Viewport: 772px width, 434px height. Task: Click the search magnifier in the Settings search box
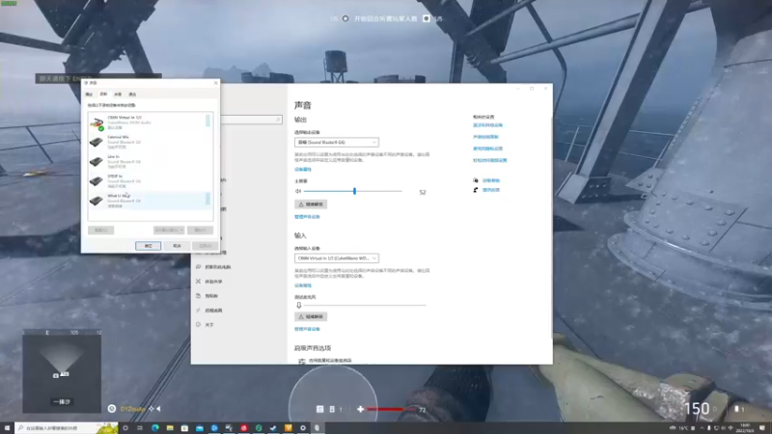click(278, 120)
